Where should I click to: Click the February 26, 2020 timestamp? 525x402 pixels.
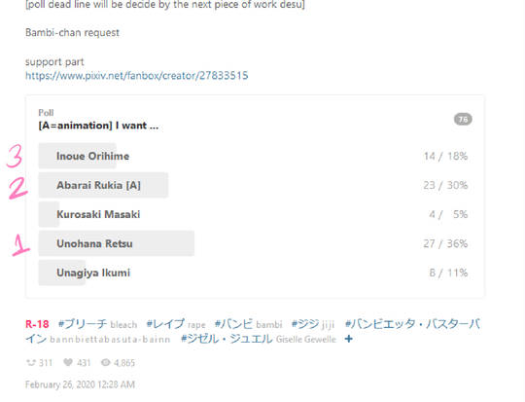80,384
